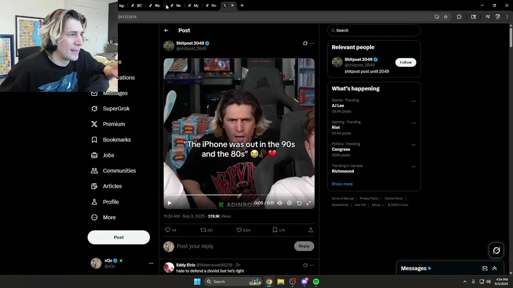The image size is (513, 288).
Task: Open SuperGrok from the sidebar
Action: point(111,109)
